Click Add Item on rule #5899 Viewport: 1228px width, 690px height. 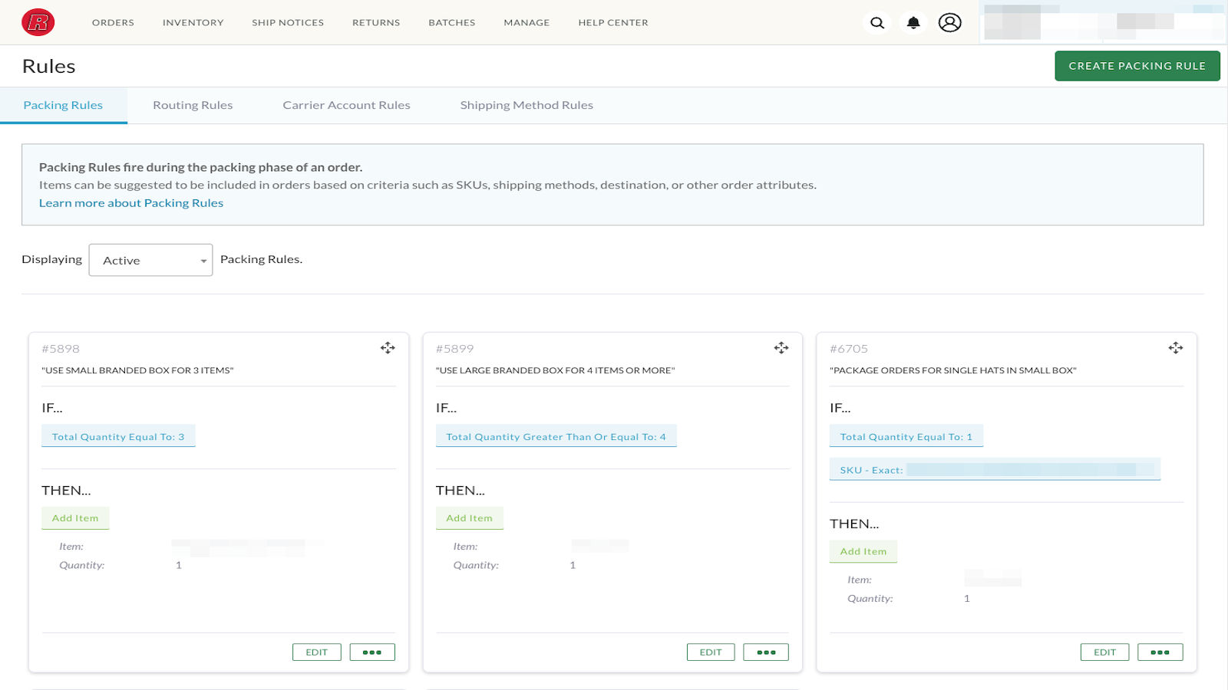coord(469,517)
